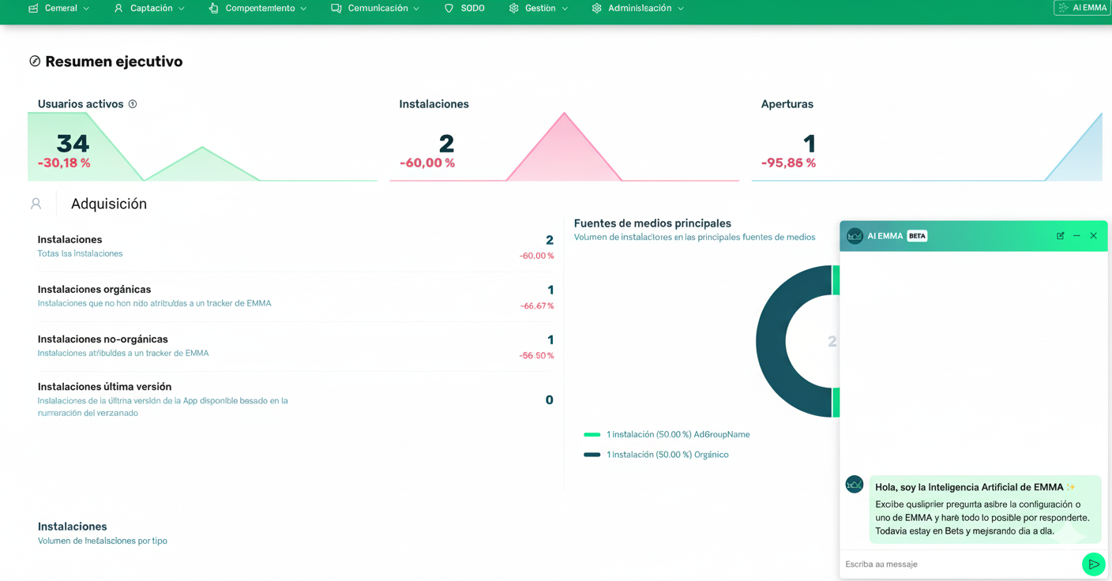Click the Usuarios activos info icon

(x=133, y=104)
